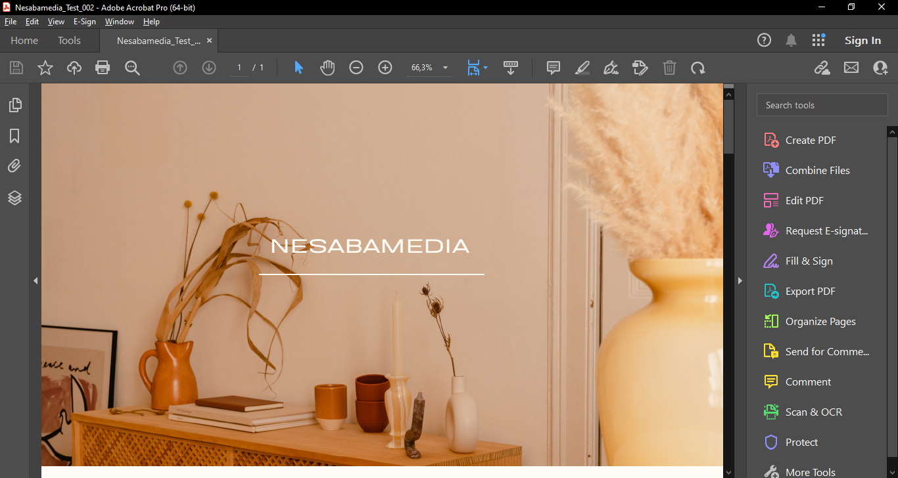Collapse the left navigation pane arrow
Image resolution: width=898 pixels, height=478 pixels.
[35, 280]
